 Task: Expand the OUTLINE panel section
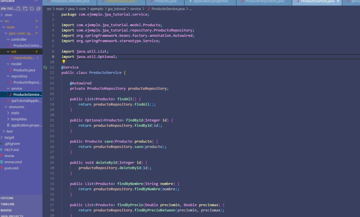click(21, 198)
